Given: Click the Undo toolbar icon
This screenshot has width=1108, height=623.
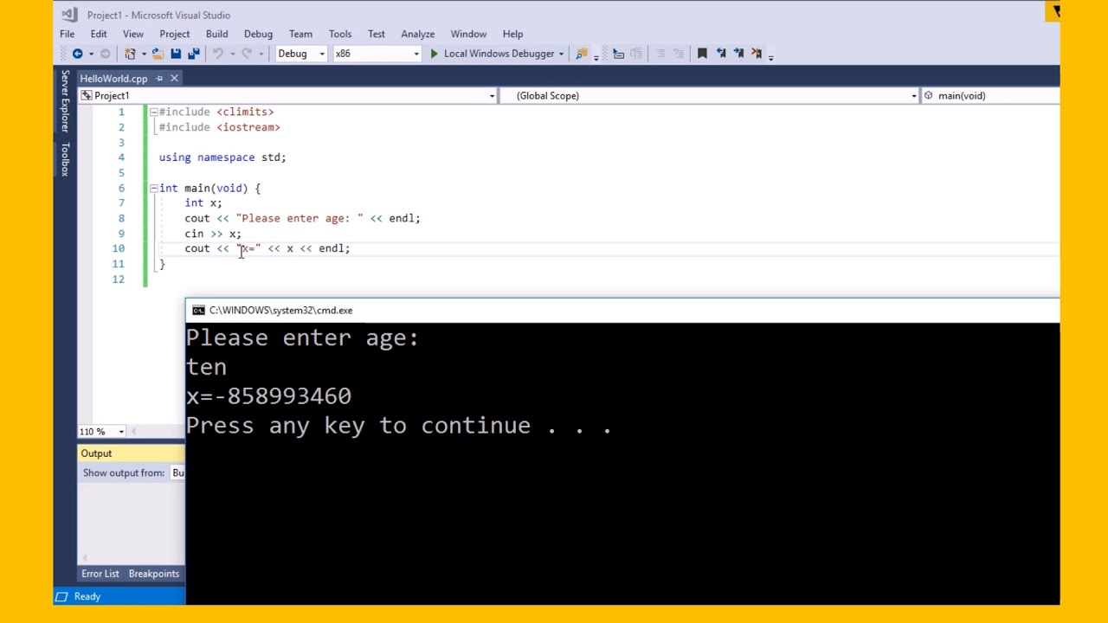Looking at the screenshot, I should (218, 54).
